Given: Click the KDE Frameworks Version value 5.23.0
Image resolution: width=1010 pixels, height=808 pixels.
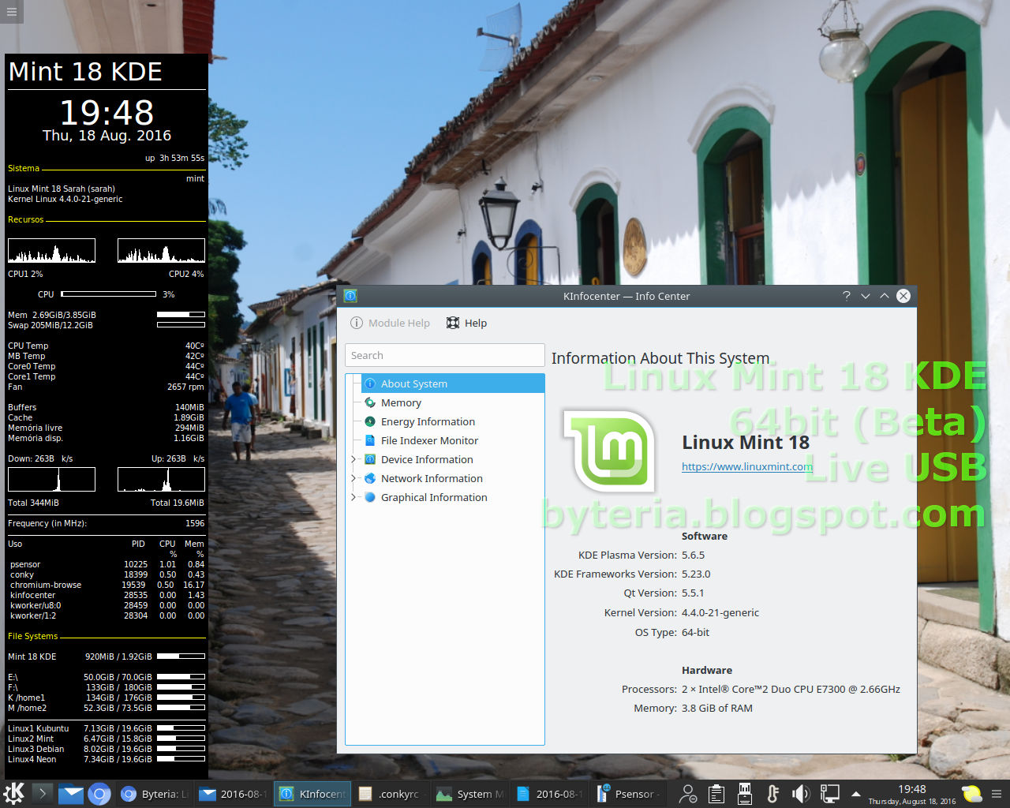Looking at the screenshot, I should [x=696, y=574].
